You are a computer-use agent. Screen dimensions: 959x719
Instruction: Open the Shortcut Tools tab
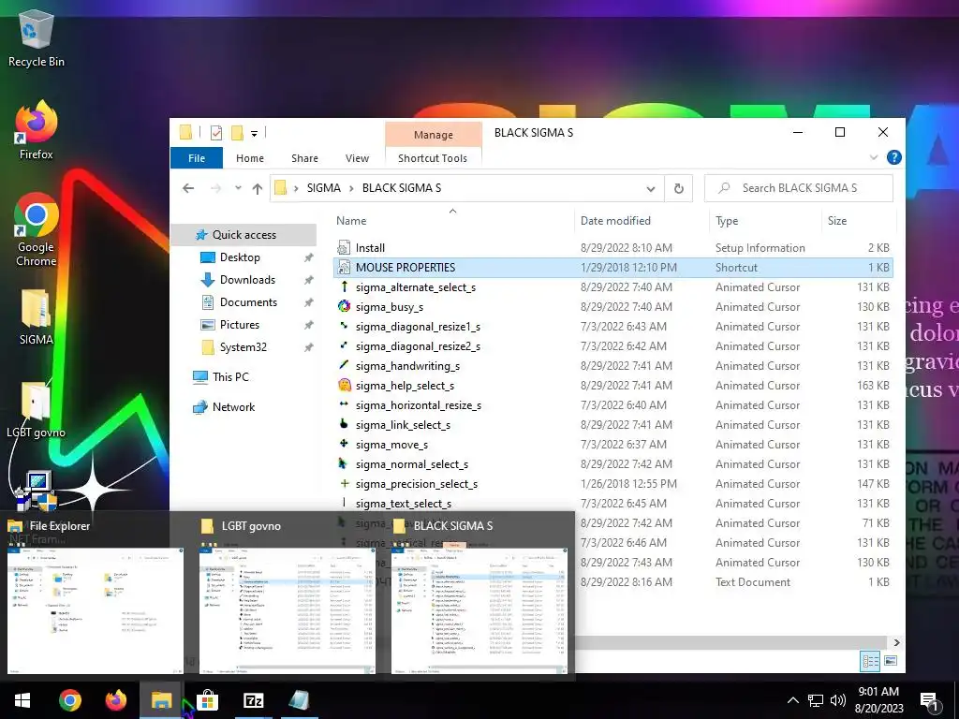[x=433, y=158]
